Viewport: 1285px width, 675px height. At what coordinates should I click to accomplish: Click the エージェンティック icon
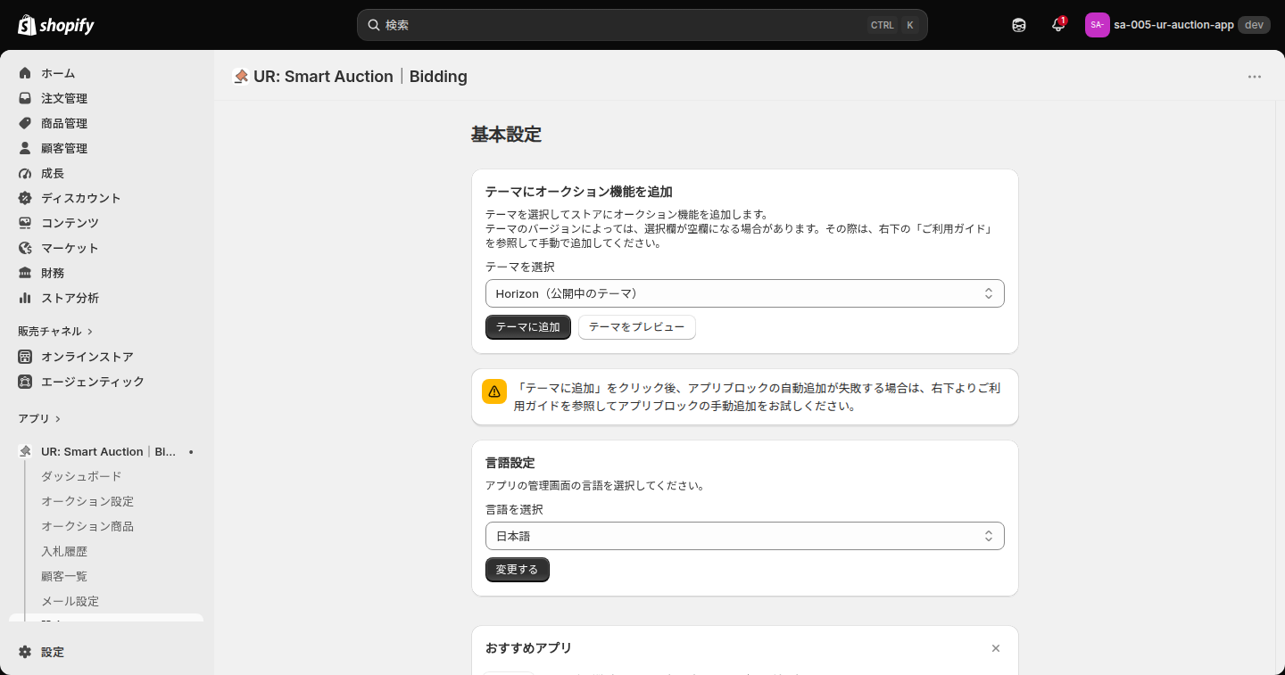[25, 382]
